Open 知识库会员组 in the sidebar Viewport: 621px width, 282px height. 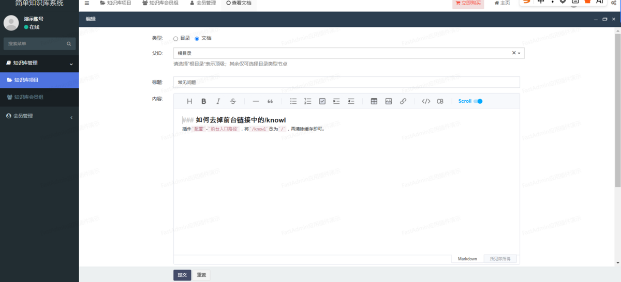[x=39, y=97]
